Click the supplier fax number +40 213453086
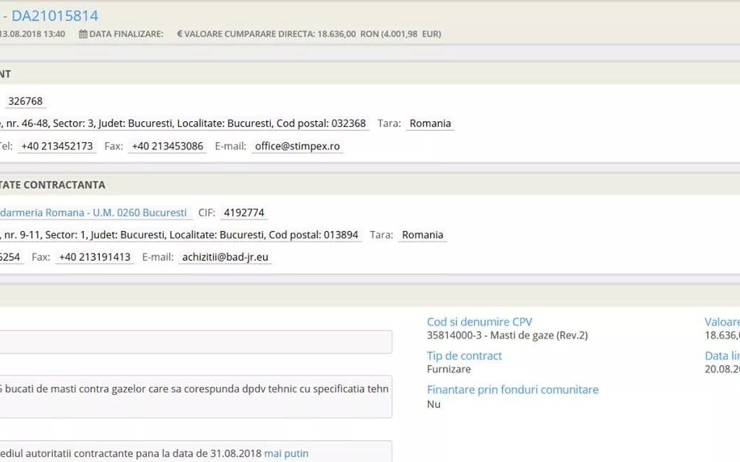 coord(168,146)
